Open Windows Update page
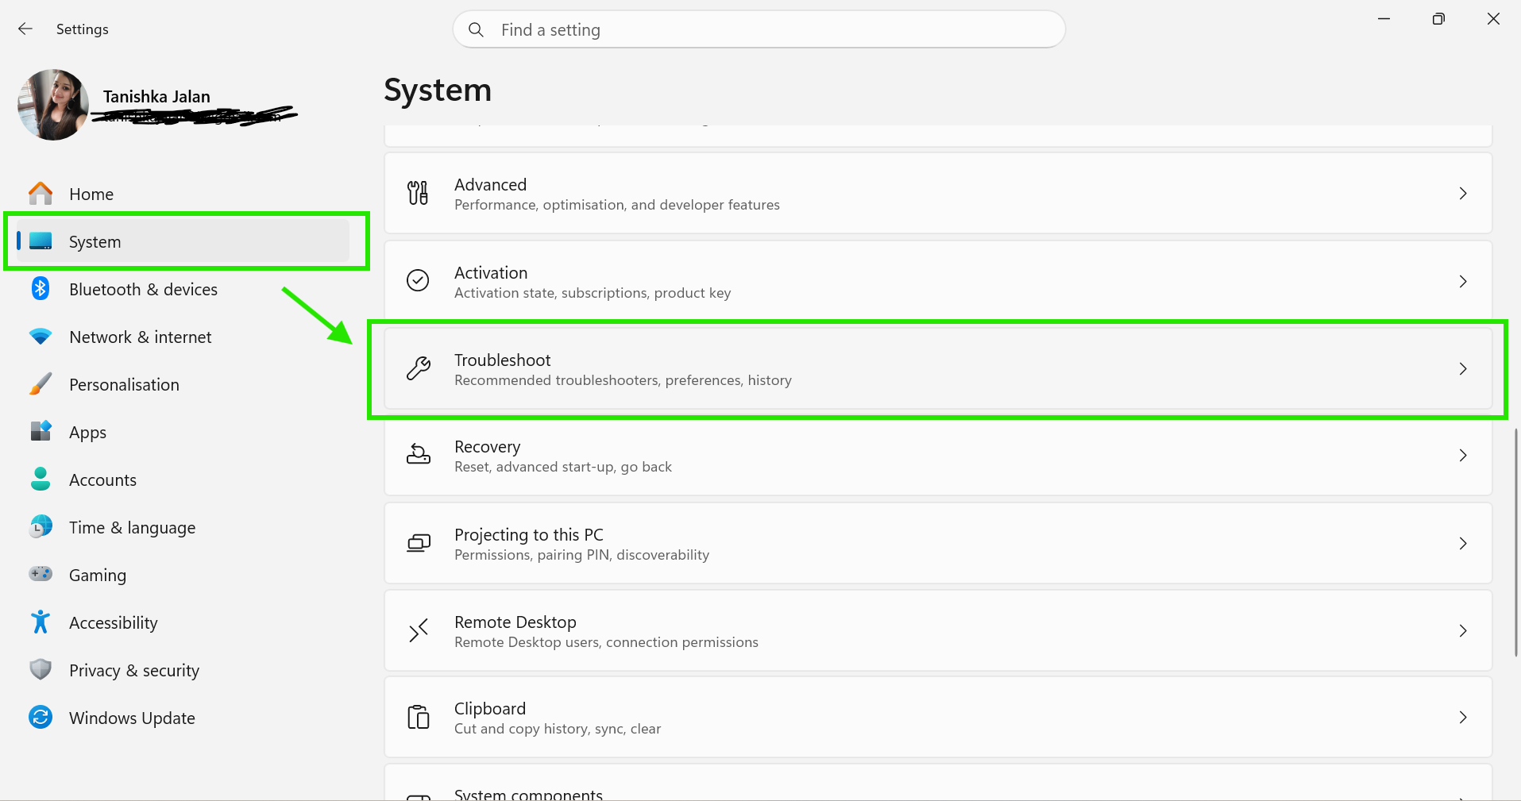 pos(183,718)
